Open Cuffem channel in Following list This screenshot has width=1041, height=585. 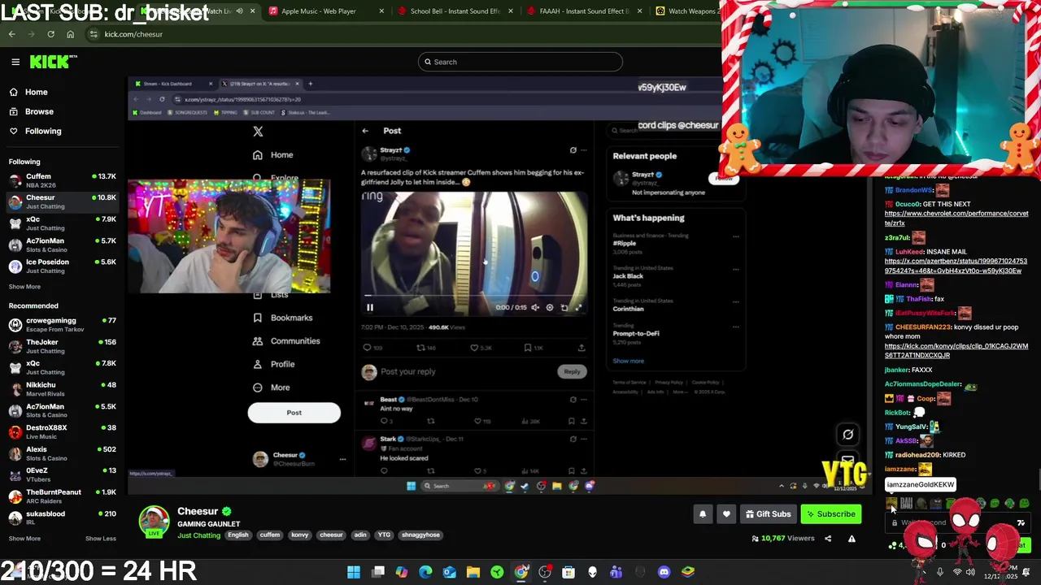(x=62, y=180)
